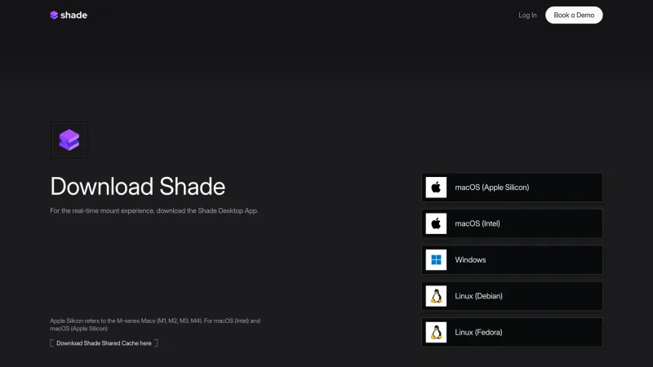The width and height of the screenshot is (653, 367).
Task: Open Download Shade Shared Cache here link
Action: [104, 343]
